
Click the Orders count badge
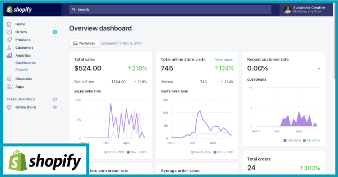pos(55,32)
